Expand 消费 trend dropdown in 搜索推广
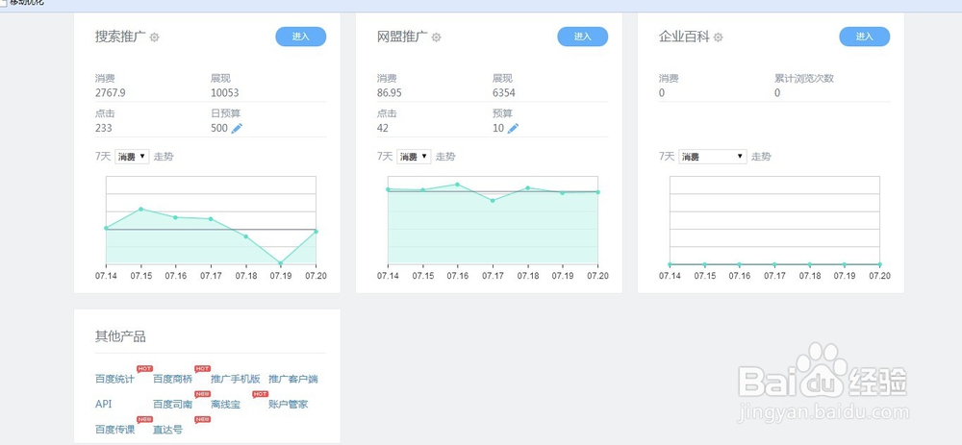 click(x=132, y=157)
